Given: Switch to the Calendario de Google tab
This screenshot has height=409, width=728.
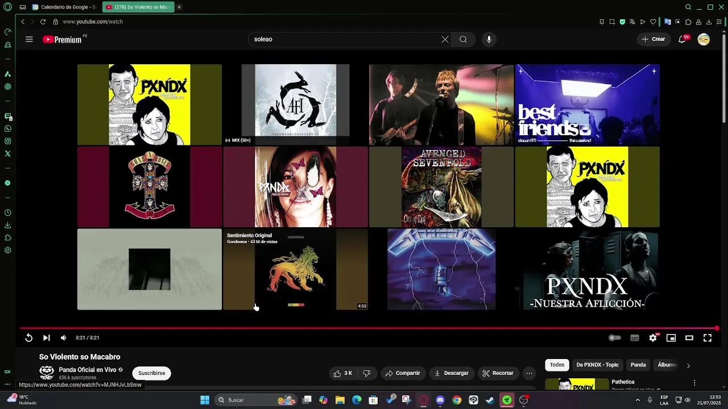Looking at the screenshot, I should tap(64, 7).
